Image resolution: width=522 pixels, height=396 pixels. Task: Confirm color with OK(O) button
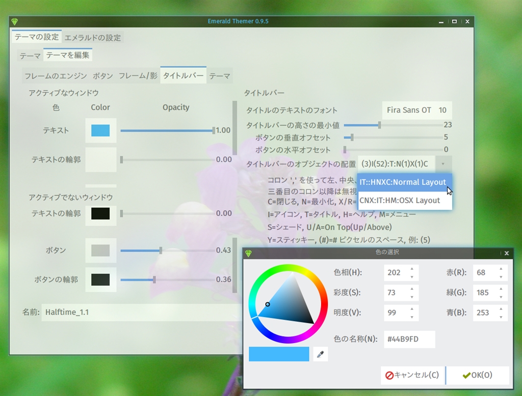(478, 375)
